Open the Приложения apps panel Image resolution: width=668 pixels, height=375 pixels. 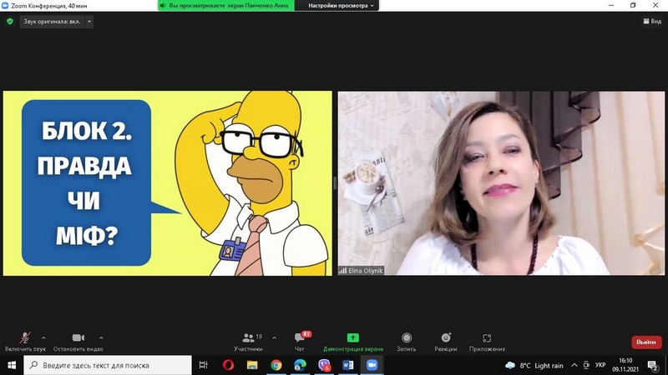click(487, 342)
